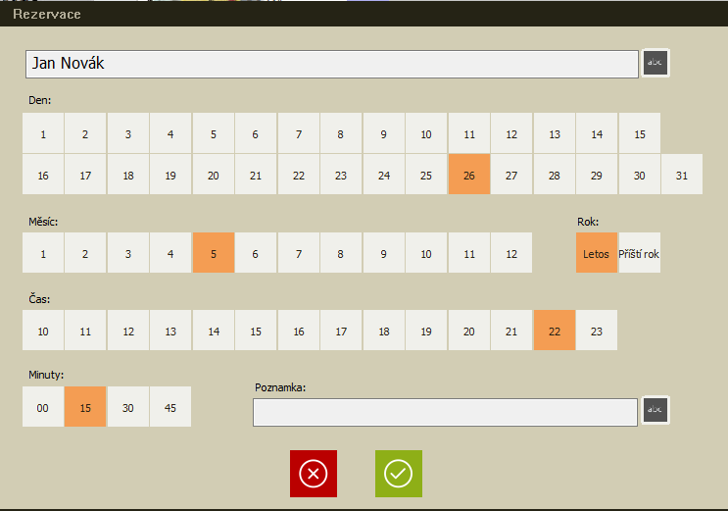728x511 pixels.
Task: Select month 12 under Měsíc
Action: 510,253
